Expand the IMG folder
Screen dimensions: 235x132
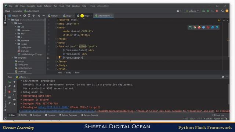pyautogui.click(x=15, y=33)
